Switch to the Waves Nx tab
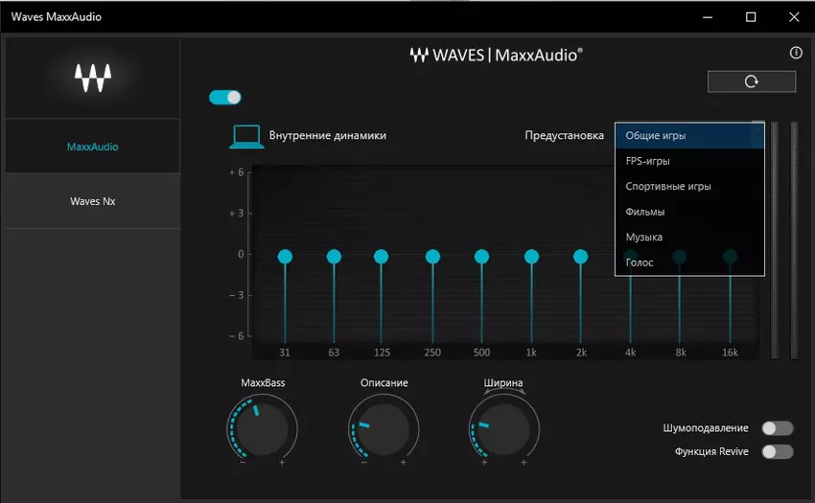 pyautogui.click(x=93, y=201)
